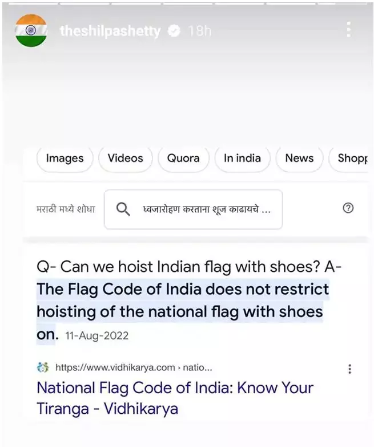The width and height of the screenshot is (374, 447).
Task: Switch to the News filter chip
Action: [x=299, y=159]
